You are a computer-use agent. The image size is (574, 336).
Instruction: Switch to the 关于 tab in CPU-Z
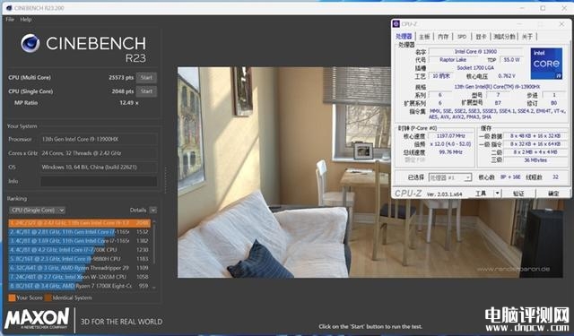[x=527, y=37]
